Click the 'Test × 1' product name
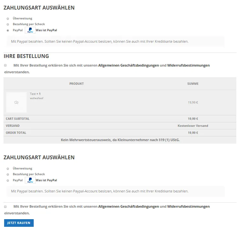The width and height of the screenshot is (242, 230). click(35, 94)
